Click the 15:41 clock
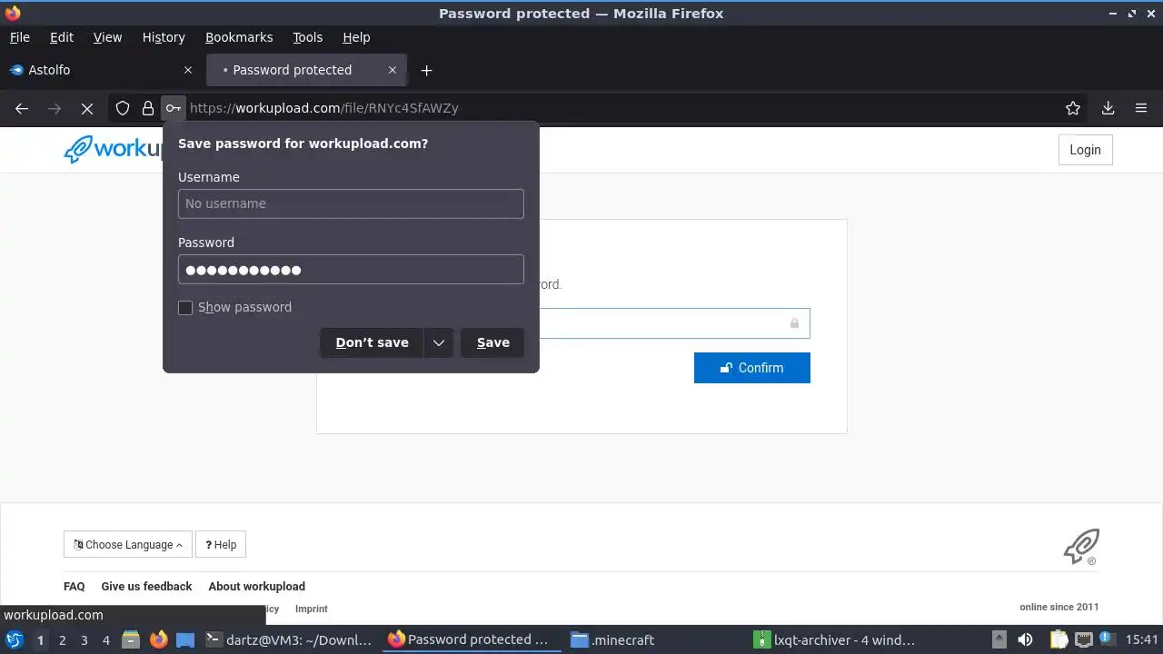This screenshot has height=654, width=1163. tap(1141, 639)
